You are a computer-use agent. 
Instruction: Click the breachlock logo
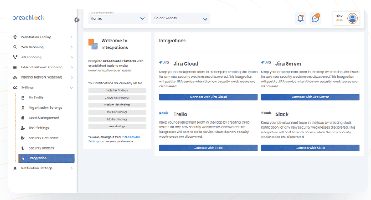(x=28, y=18)
